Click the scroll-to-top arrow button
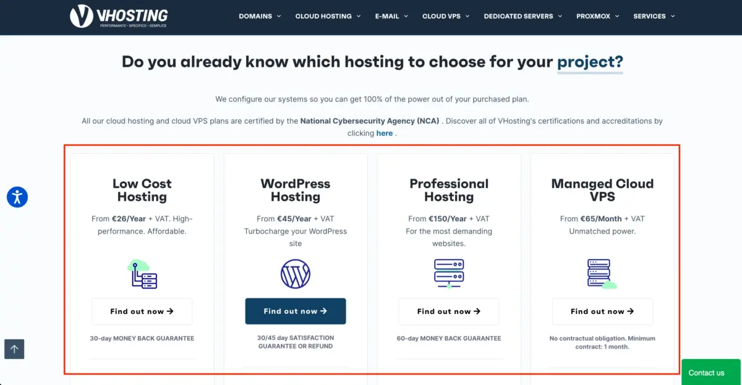 click(14, 349)
